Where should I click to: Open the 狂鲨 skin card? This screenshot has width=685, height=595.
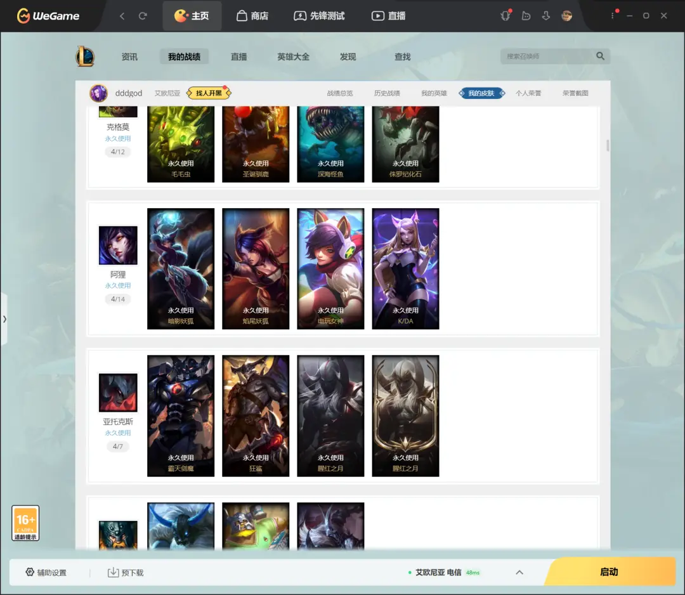click(x=256, y=416)
